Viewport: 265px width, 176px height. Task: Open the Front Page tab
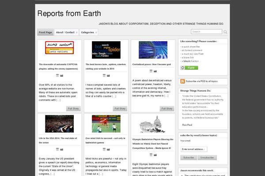pyautogui.click(x=45, y=32)
